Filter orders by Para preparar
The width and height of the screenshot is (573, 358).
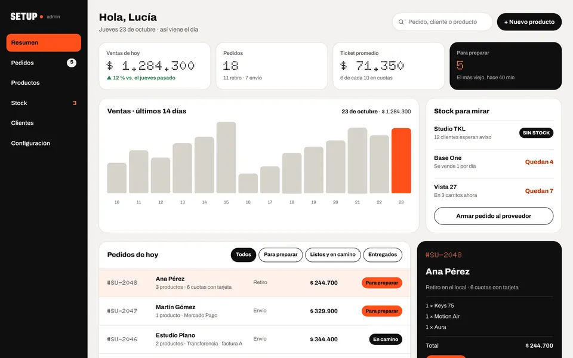click(x=281, y=255)
